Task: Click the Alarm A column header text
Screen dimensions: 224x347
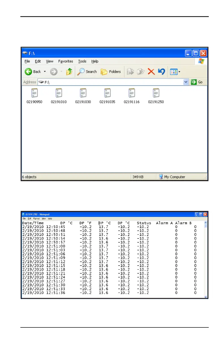Action: tap(164, 223)
